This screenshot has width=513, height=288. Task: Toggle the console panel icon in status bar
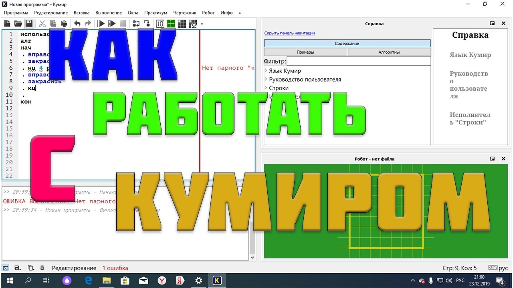point(6,268)
